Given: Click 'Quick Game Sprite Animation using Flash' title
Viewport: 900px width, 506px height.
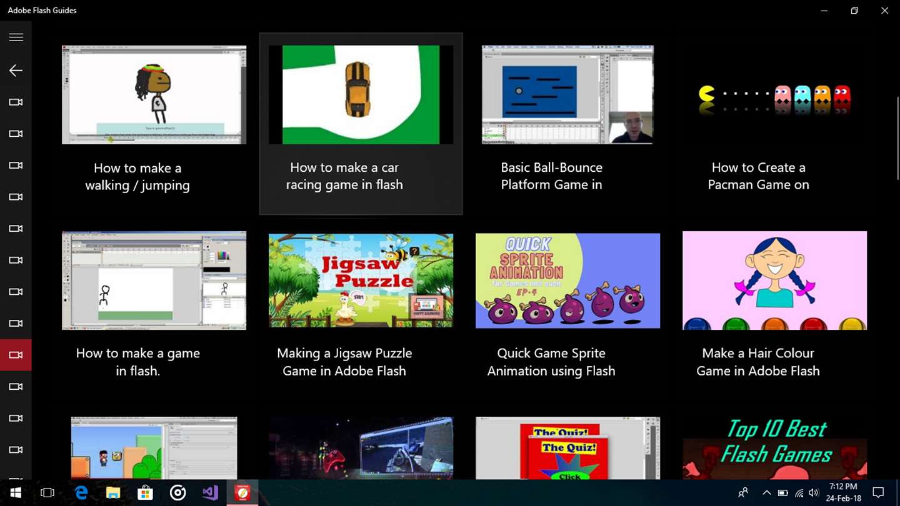Looking at the screenshot, I should coord(551,362).
